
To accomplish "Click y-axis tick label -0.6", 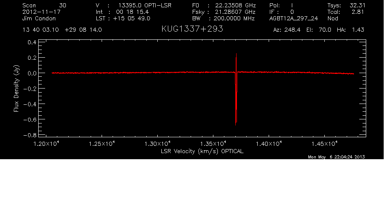I will 30,119.
